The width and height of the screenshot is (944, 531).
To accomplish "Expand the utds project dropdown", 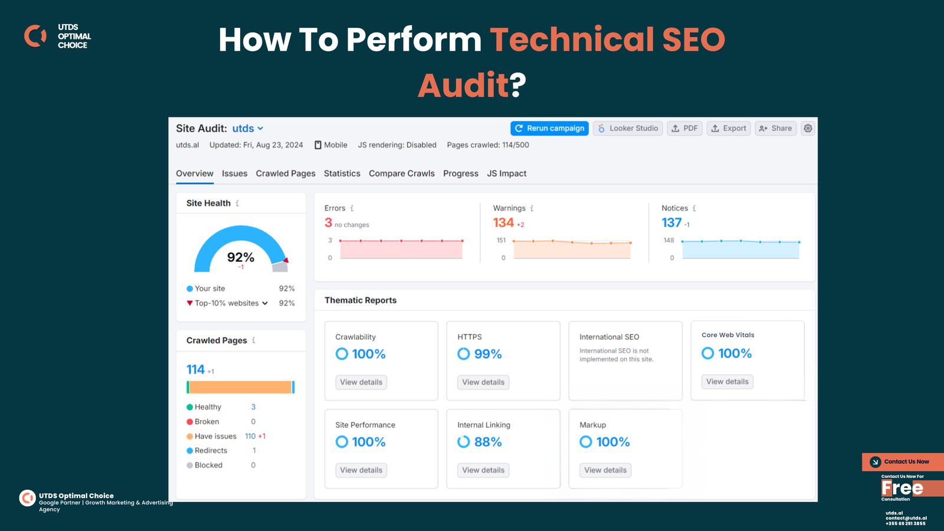I will [248, 128].
